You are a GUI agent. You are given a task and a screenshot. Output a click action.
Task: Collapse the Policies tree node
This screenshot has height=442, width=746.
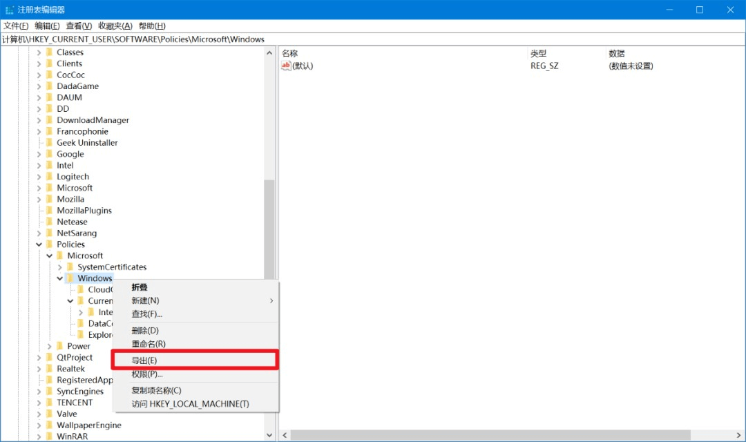39,244
